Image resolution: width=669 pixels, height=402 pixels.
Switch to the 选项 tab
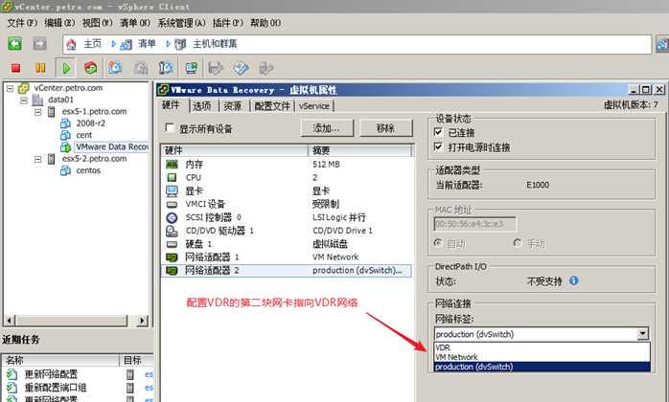(x=202, y=105)
